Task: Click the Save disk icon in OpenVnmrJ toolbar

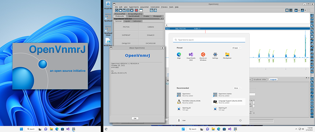Action: (124, 10)
